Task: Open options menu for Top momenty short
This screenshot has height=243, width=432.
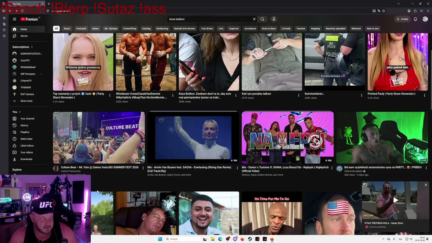Action: [110, 96]
